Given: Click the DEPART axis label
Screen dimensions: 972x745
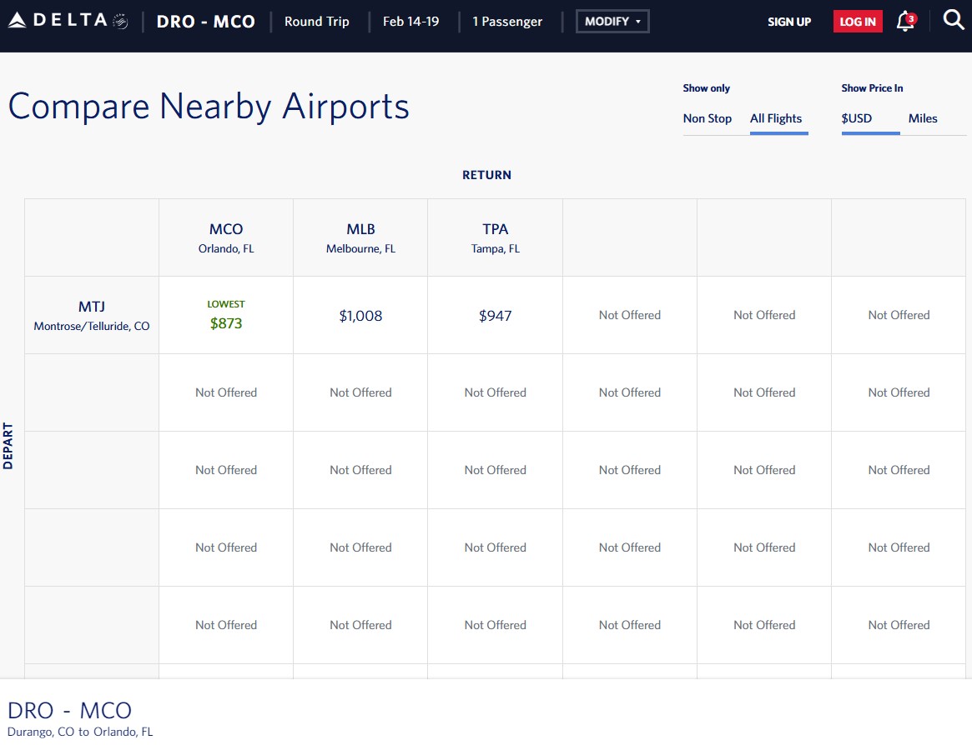Looking at the screenshot, I should pyautogui.click(x=8, y=446).
